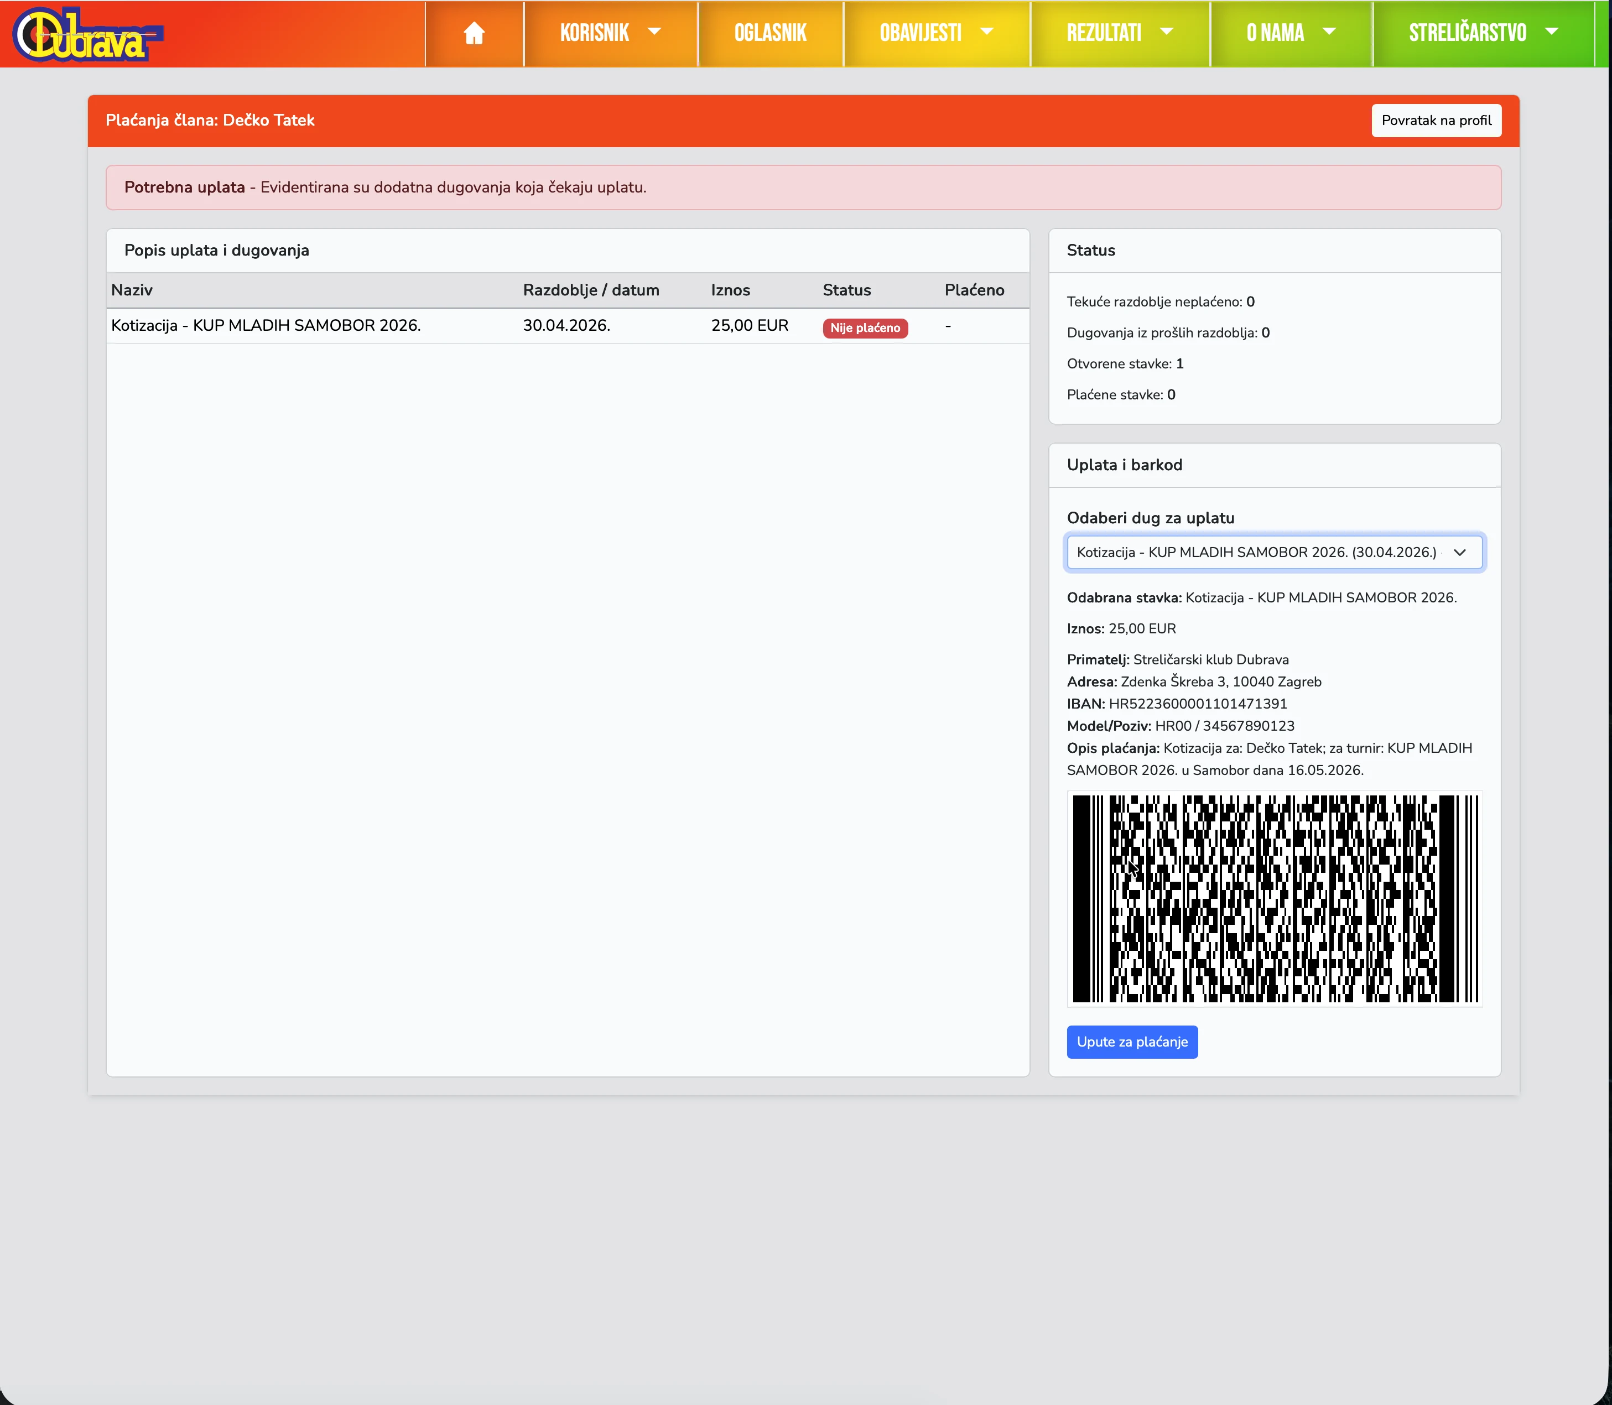The width and height of the screenshot is (1612, 1405).
Task: Open the Rezultati dropdown arrow
Action: point(1167,32)
